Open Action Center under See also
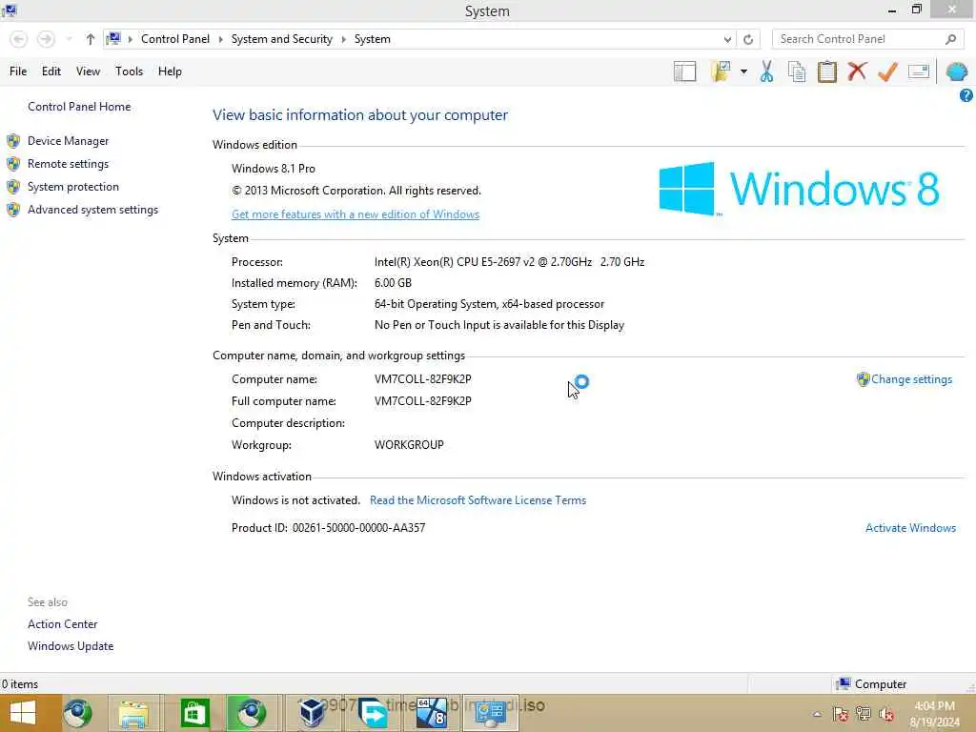The image size is (976, 732). click(62, 624)
